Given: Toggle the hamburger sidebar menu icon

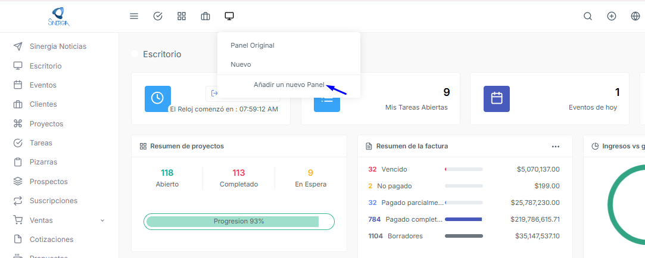Looking at the screenshot, I should [x=133, y=17].
